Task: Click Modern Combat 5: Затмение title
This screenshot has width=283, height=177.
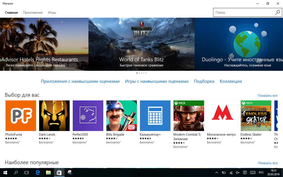Action: coord(187,137)
